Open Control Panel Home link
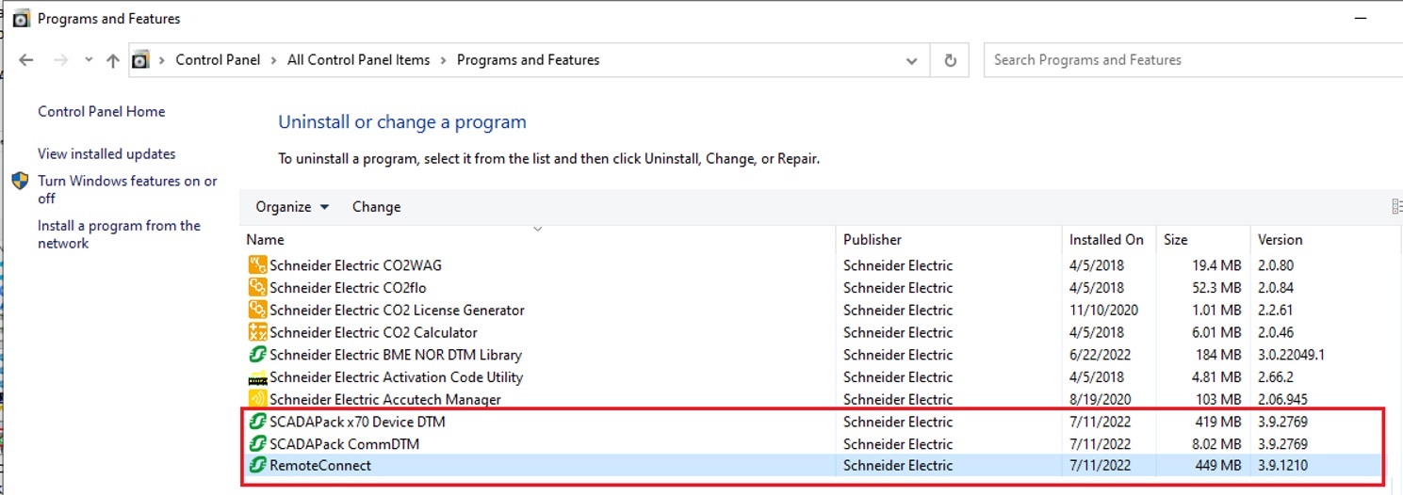 pos(101,112)
